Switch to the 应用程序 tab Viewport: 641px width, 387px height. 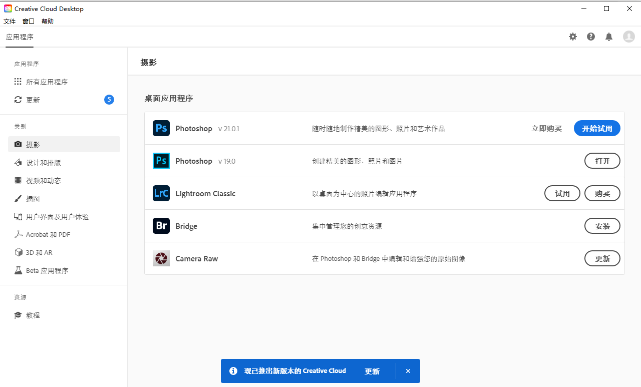click(20, 37)
